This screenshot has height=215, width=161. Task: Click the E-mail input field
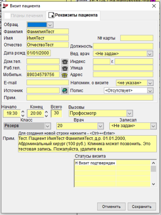point(48,83)
